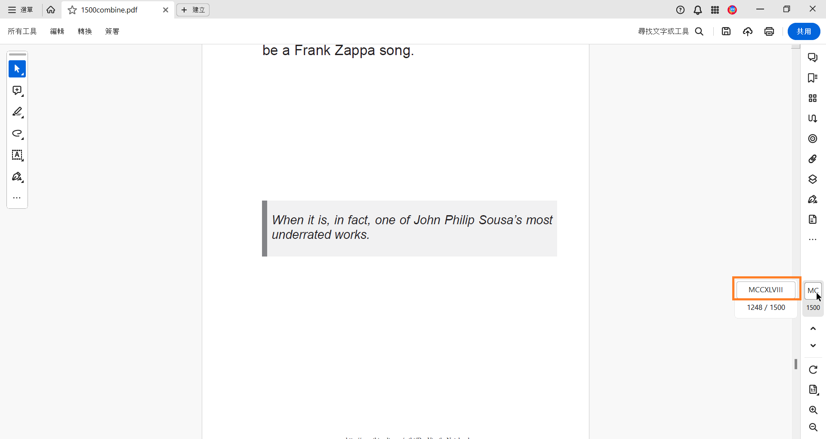Go to next page with down chevron
This screenshot has height=439, width=826.
point(813,345)
